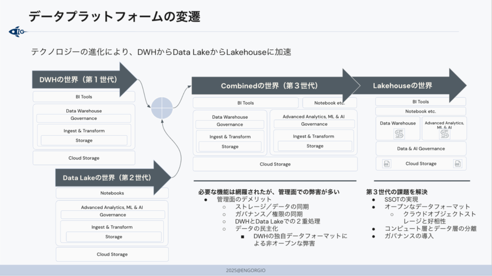Select the Notebooks box in the Data Lake stack
This screenshot has width=492, height=276.
coord(112,193)
